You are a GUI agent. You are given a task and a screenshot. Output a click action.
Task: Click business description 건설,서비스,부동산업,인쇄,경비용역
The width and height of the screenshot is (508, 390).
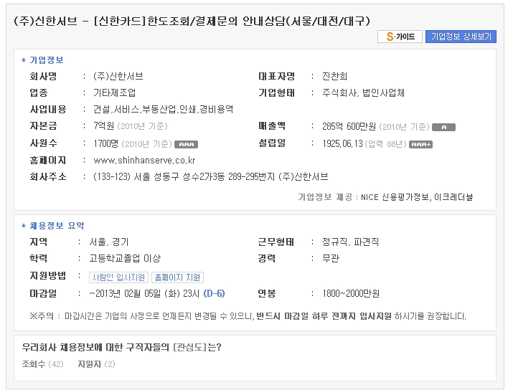(x=164, y=110)
